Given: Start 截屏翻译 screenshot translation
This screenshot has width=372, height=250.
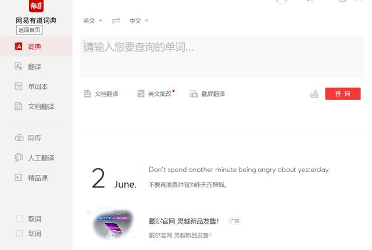Looking at the screenshot, I should [207, 94].
